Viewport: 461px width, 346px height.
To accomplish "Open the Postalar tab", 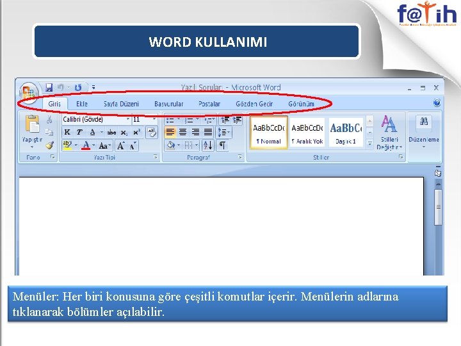I will coord(209,104).
